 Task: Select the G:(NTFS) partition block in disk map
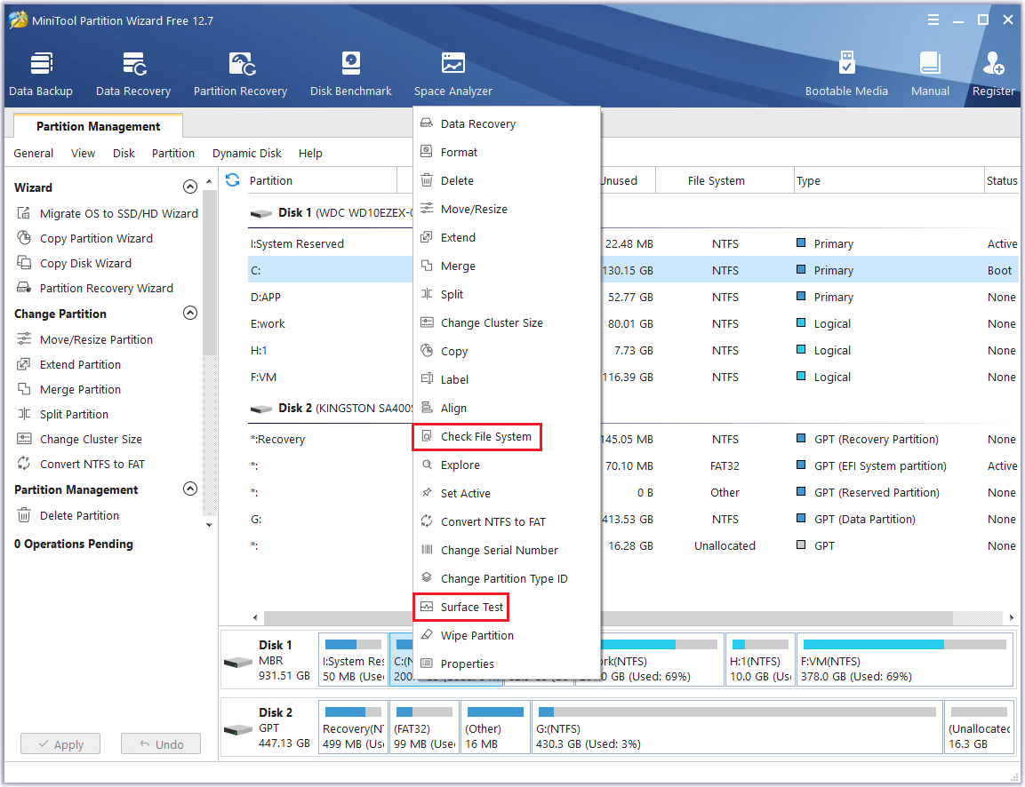click(736, 727)
